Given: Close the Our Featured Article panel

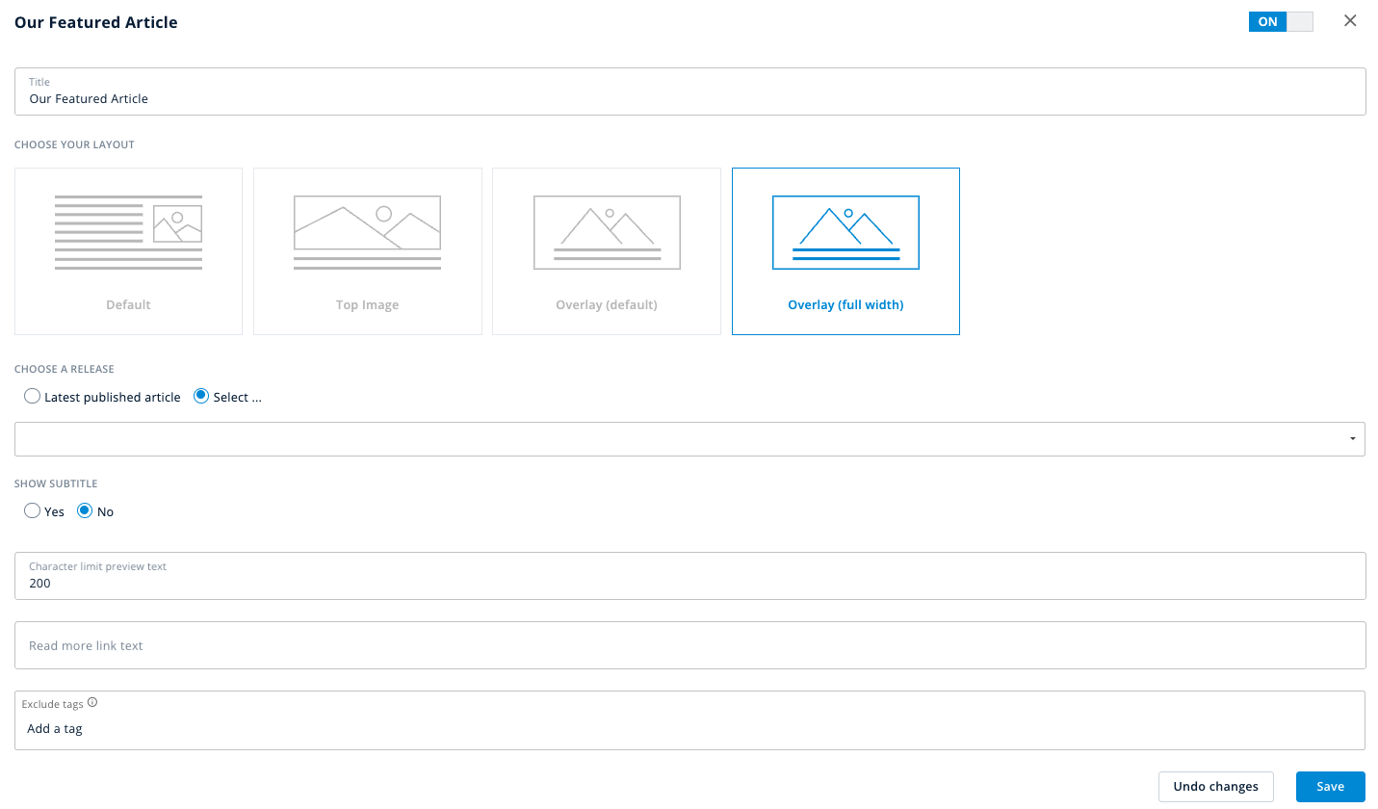Looking at the screenshot, I should [x=1350, y=21].
